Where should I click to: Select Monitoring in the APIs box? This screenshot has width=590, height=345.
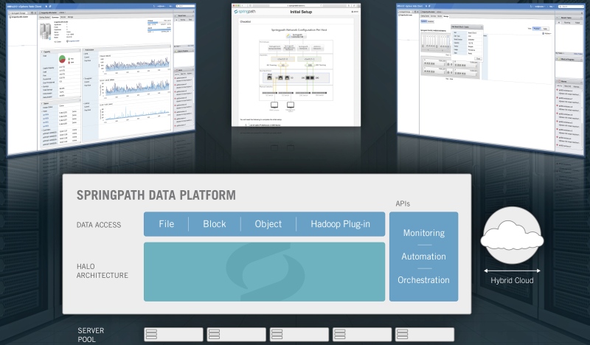tap(423, 233)
